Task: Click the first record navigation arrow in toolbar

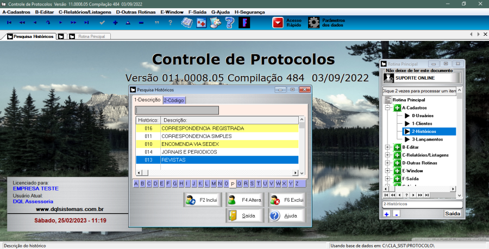Action: coord(9,23)
